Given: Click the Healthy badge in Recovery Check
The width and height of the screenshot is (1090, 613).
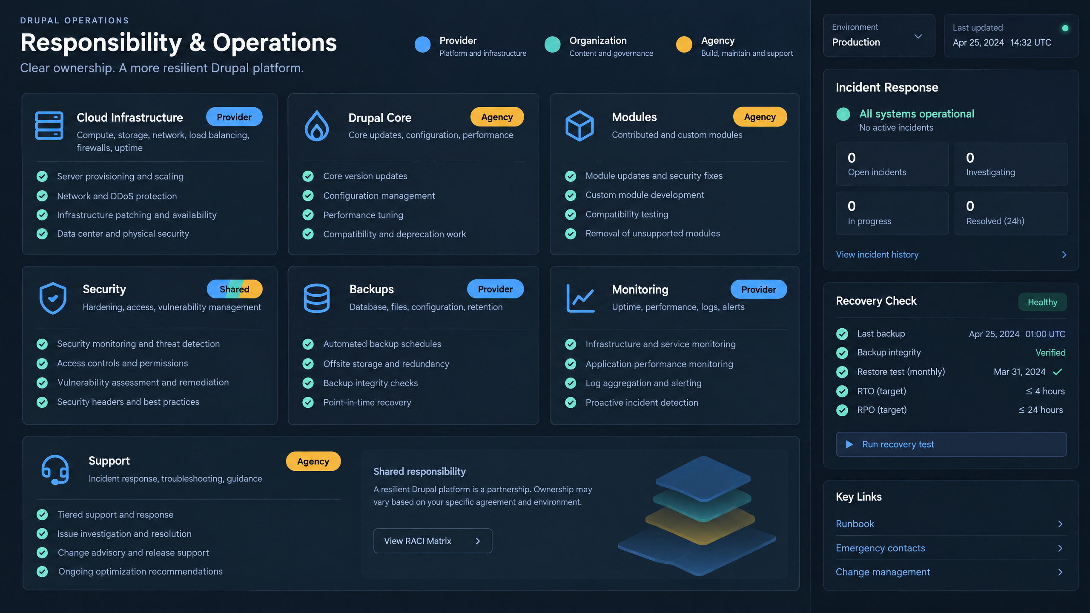Looking at the screenshot, I should (1043, 302).
